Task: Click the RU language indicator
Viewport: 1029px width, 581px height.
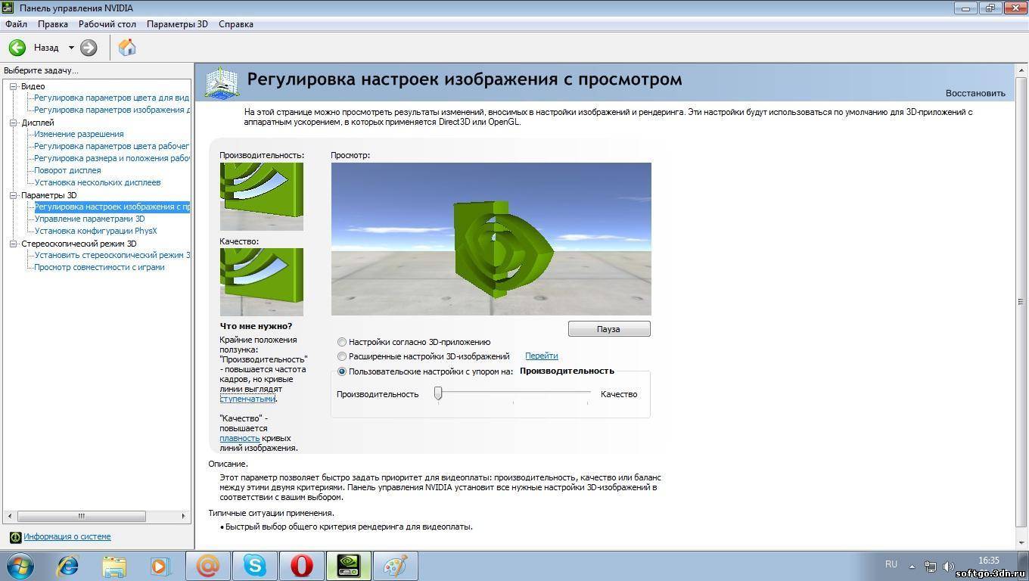Action: tap(891, 564)
